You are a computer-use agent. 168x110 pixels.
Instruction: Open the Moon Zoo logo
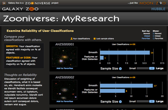(152, 3)
